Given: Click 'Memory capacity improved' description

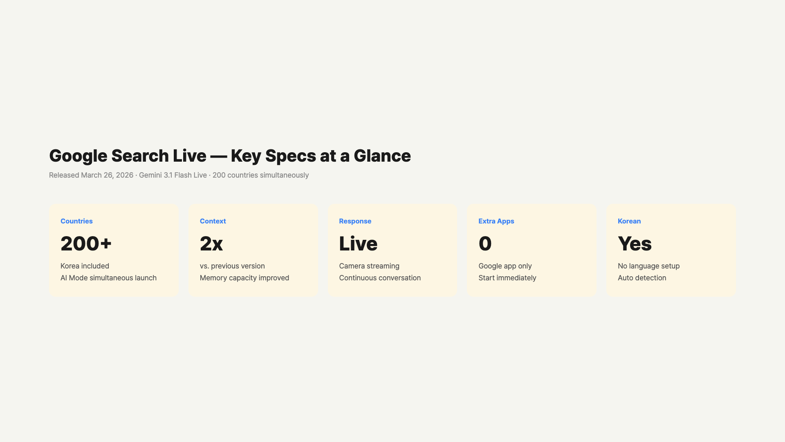Looking at the screenshot, I should (x=244, y=278).
